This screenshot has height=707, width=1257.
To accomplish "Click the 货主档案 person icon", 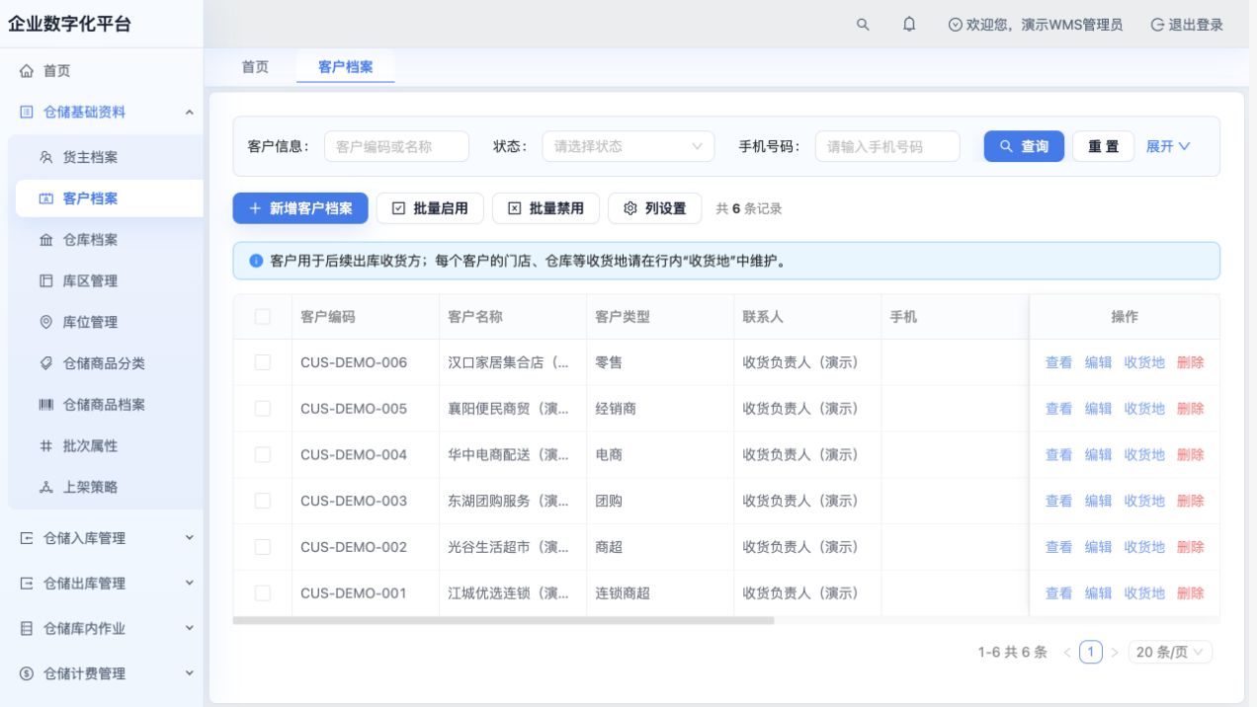I will coord(45,158).
